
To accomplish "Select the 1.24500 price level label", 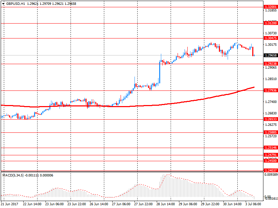I will (271, 161).
